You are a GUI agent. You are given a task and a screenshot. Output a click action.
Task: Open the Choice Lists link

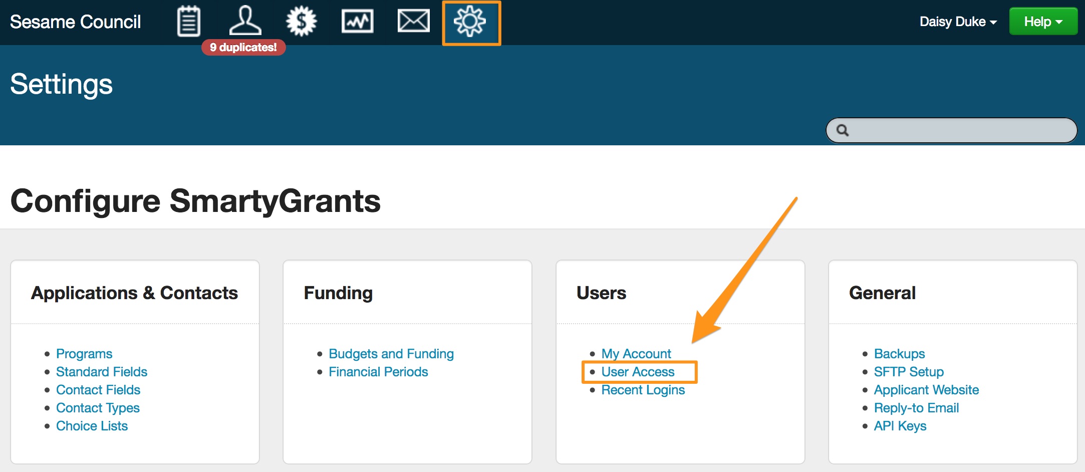(92, 426)
